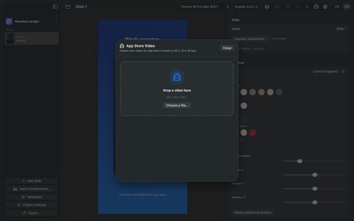Open the Cadre d'appareil dropdown
Image resolution: width=354 pixels, height=221 pixels.
pyautogui.click(x=329, y=71)
